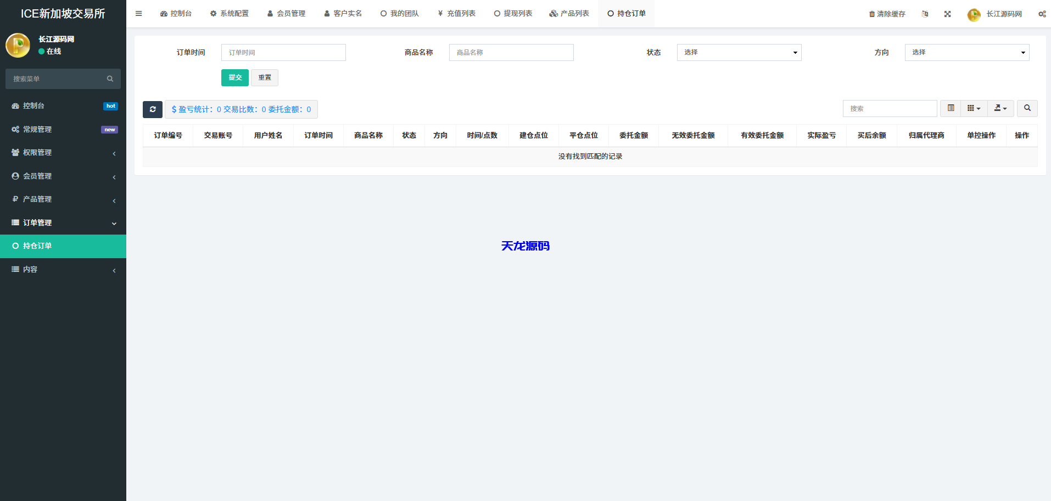This screenshot has height=501, width=1051.
Task: Click the hamburger menu icon beside the sidebar
Action: coord(138,13)
